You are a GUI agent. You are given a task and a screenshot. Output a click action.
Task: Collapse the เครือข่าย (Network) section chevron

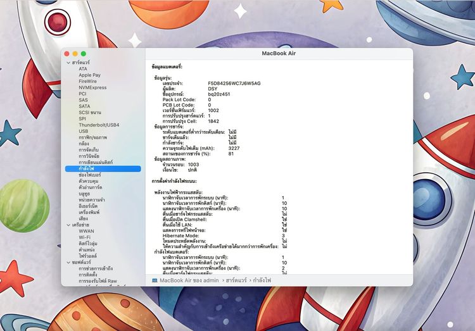pos(68,225)
